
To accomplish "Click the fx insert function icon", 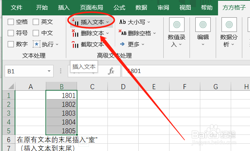I will [x=111, y=71].
